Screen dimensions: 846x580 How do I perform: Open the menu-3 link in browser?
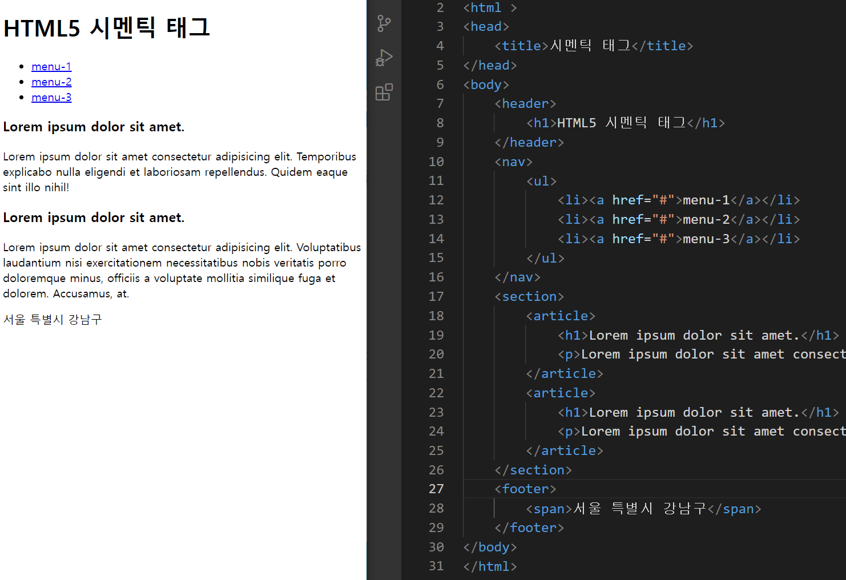click(51, 97)
